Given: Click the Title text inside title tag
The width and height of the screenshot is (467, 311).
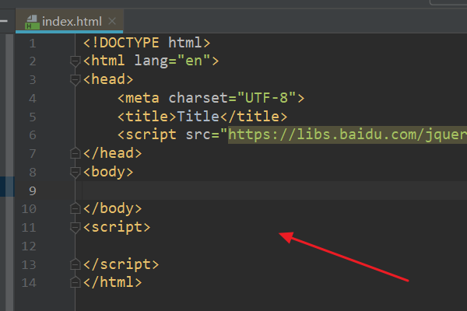Looking at the screenshot, I should point(198,116).
